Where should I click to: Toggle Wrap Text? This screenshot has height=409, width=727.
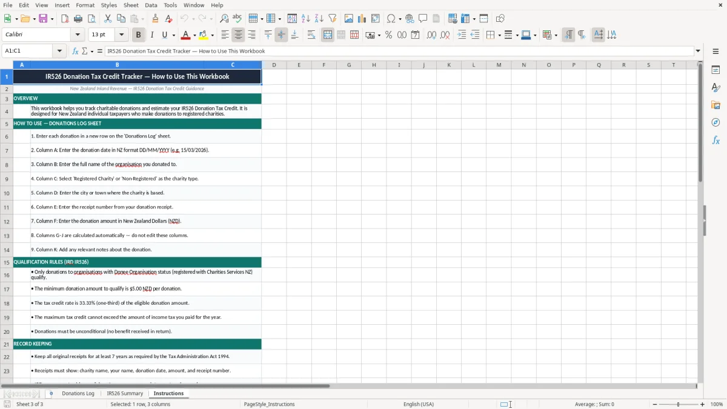(311, 35)
